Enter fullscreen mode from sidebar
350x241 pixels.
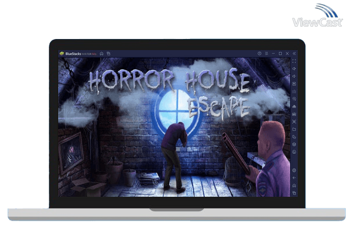pos(294,61)
